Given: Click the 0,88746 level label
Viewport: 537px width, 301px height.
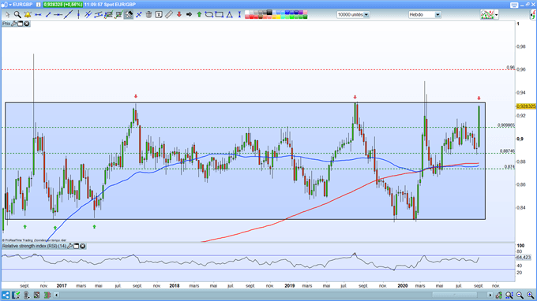Looking at the screenshot, I should click(507, 151).
